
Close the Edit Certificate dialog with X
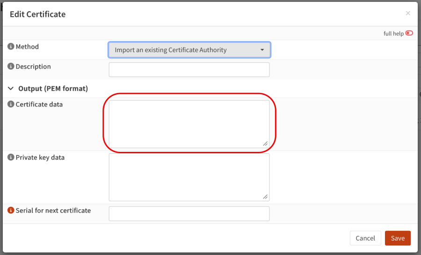pyautogui.click(x=408, y=14)
